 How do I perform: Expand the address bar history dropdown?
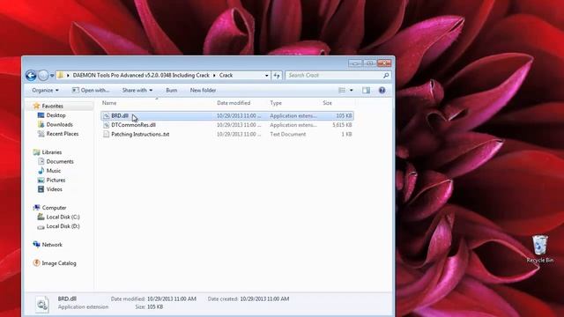[266, 76]
